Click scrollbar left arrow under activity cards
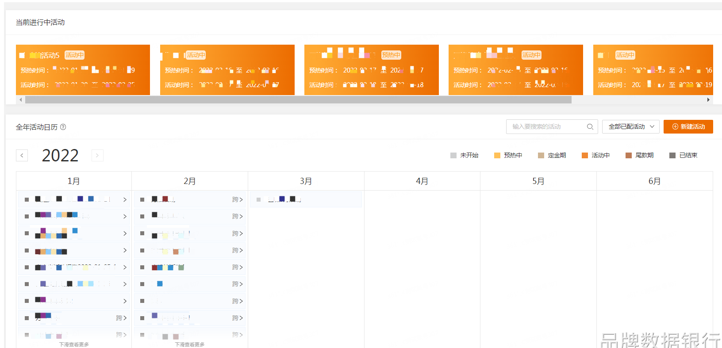 click(20, 100)
